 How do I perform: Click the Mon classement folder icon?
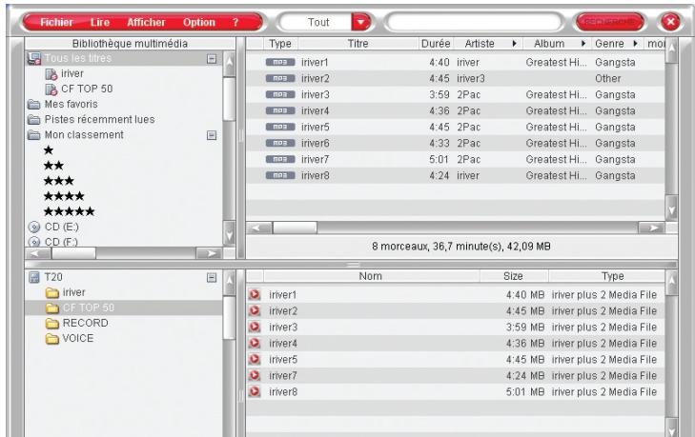click(x=34, y=135)
